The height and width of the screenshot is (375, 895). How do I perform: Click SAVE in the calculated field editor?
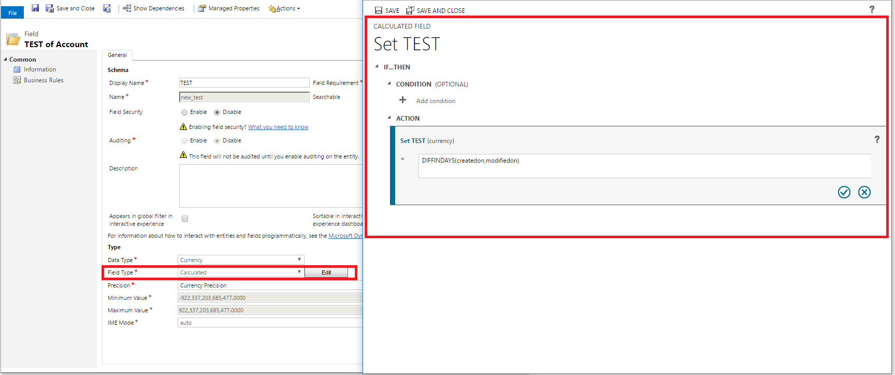point(387,10)
